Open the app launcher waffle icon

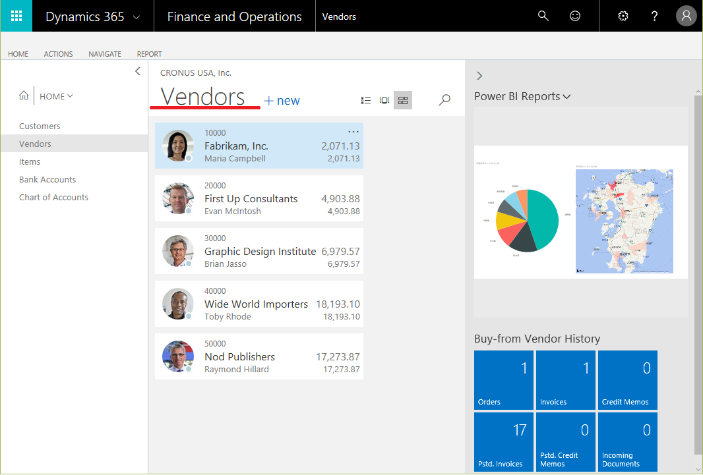point(16,16)
